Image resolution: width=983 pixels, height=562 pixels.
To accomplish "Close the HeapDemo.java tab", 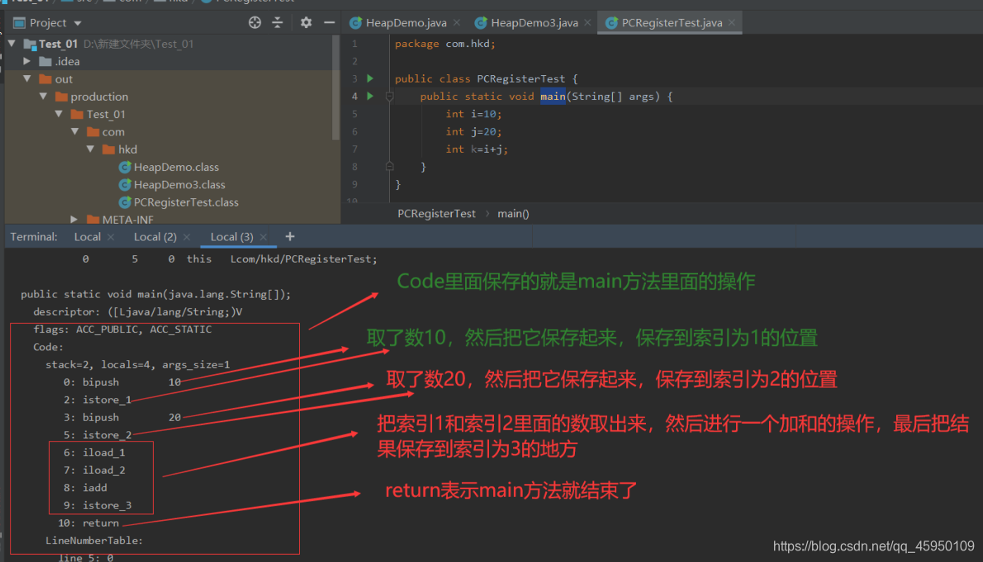I will click(457, 22).
